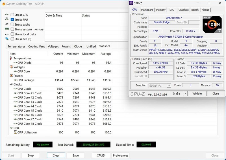Image resolution: width=226 pixels, height=160 pixels.
Task: Click Validate in CPU-Z
Action: (197, 94)
